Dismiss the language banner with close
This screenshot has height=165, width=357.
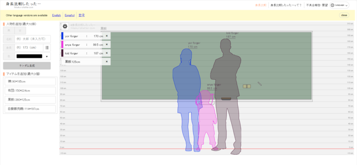[344, 15]
